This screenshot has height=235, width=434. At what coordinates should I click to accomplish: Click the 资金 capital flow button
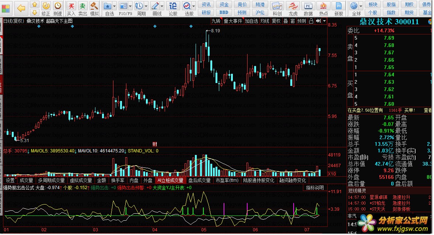point(224,4)
